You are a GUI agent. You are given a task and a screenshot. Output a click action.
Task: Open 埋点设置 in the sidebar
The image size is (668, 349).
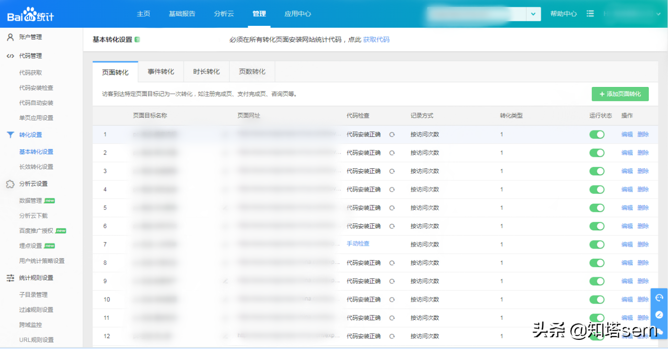[31, 246]
